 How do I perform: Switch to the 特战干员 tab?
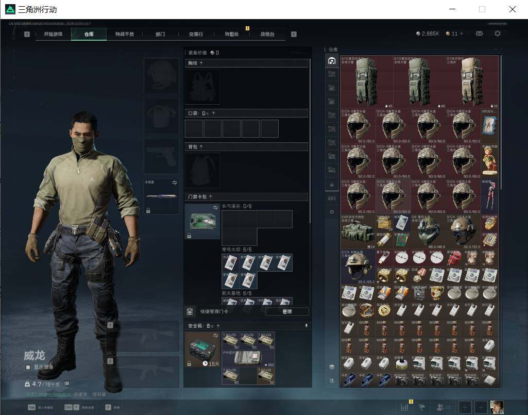(124, 34)
